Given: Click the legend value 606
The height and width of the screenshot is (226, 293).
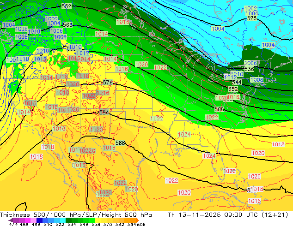Looking at the screenshot, I should [141, 224].
